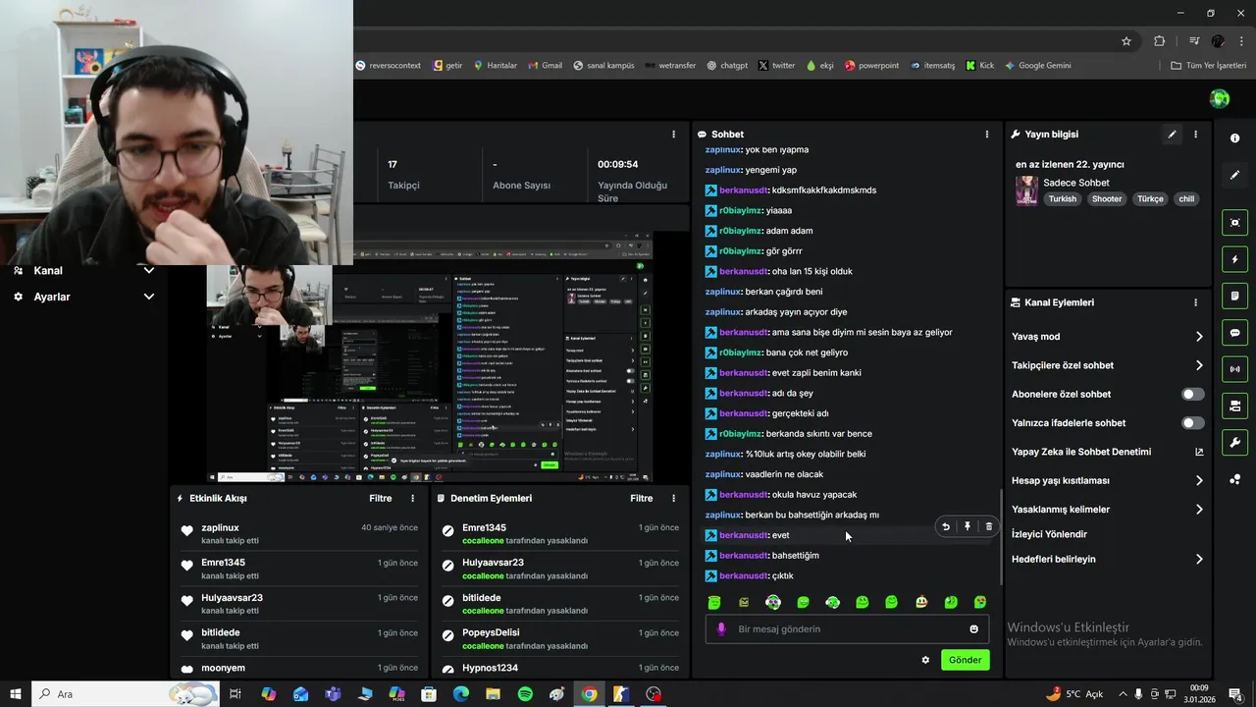Open twitter bookmark

pos(776,66)
